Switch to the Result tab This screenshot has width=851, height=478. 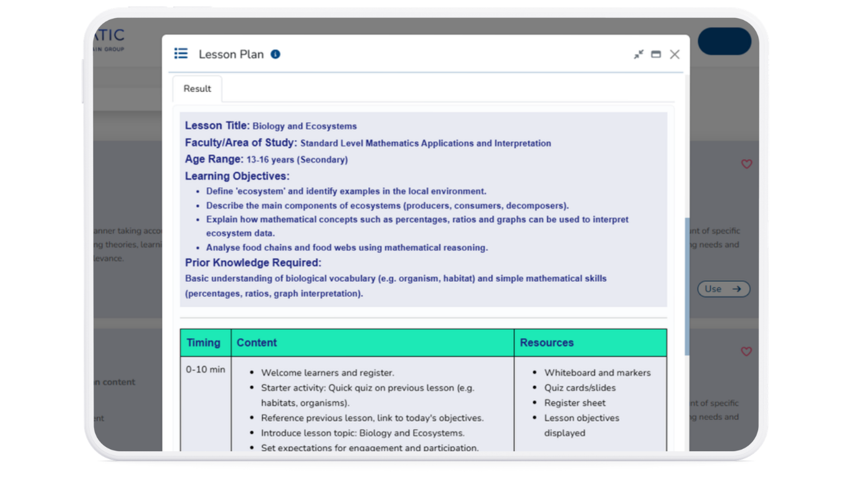coord(197,89)
